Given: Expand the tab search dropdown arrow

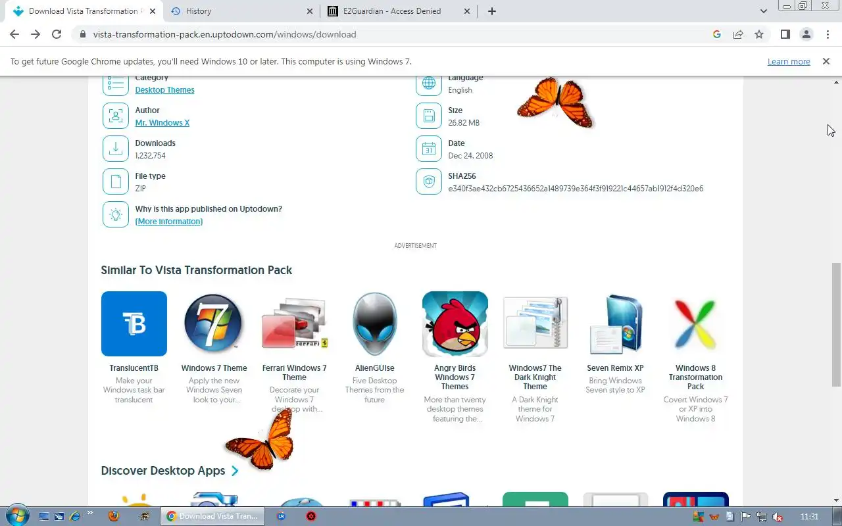Looking at the screenshot, I should (764, 11).
